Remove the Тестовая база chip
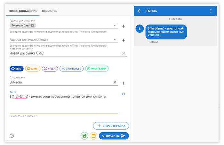The height and width of the screenshot is (145, 224). [32, 25]
